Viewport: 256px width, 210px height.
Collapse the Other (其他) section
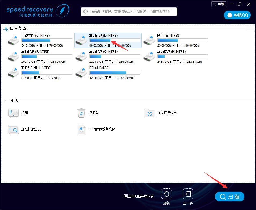pyautogui.click(x=6, y=101)
